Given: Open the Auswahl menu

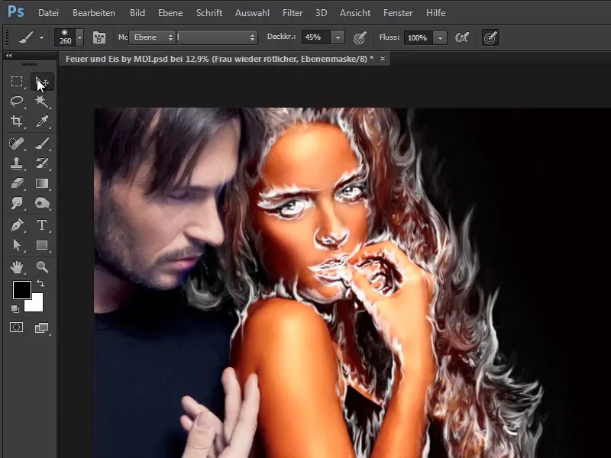Looking at the screenshot, I should click(252, 13).
